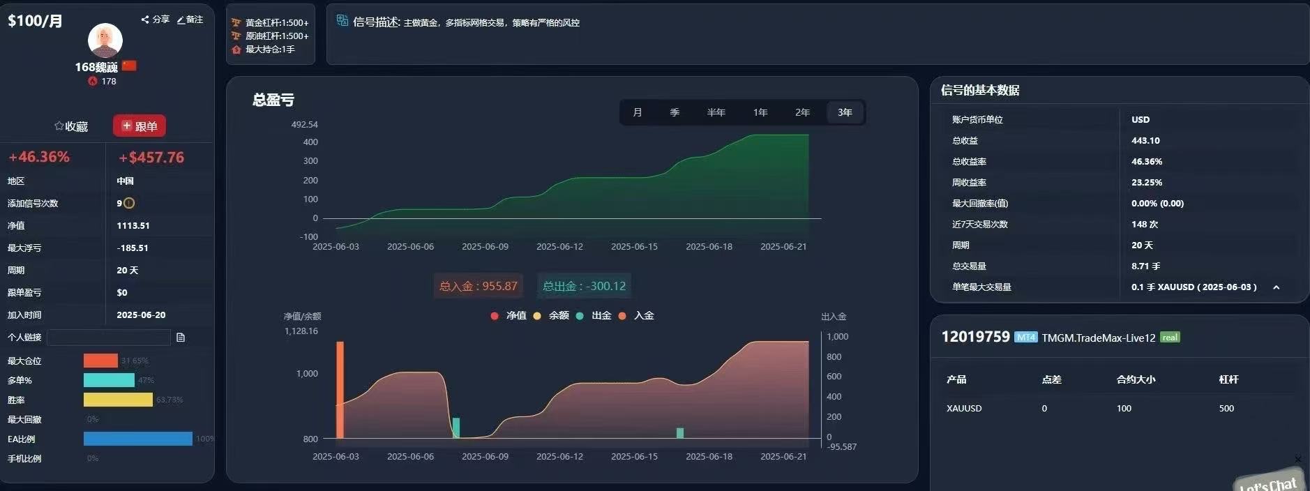Click the yellow 胜率 bar
Viewport: 1310px width, 491px height.
pyautogui.click(x=118, y=400)
